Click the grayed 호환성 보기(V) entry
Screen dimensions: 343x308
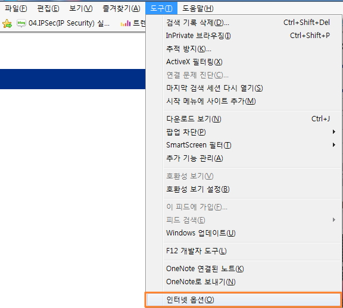pyautogui.click(x=243, y=176)
